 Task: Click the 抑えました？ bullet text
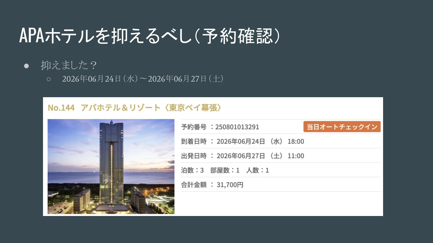tap(69, 65)
